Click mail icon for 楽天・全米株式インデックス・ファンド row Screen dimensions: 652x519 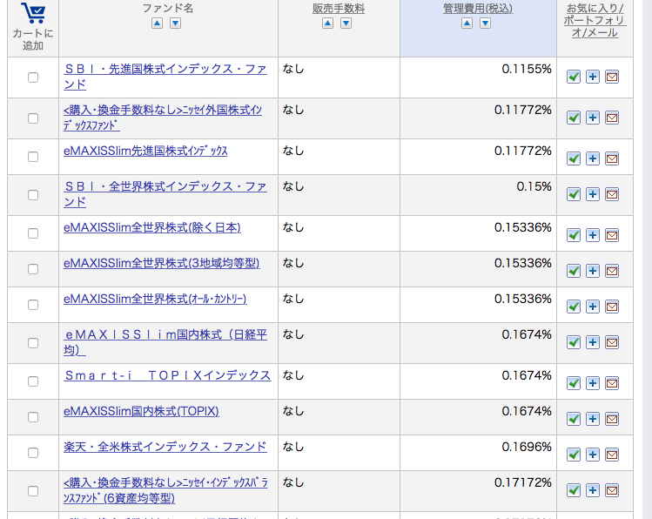click(612, 455)
